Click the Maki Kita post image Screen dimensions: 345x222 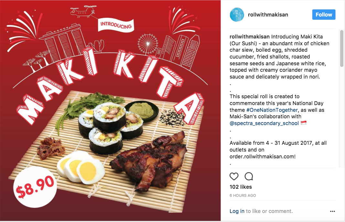tap(110, 111)
